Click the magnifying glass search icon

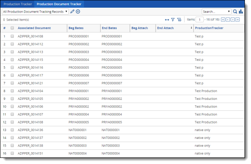(x=235, y=11)
